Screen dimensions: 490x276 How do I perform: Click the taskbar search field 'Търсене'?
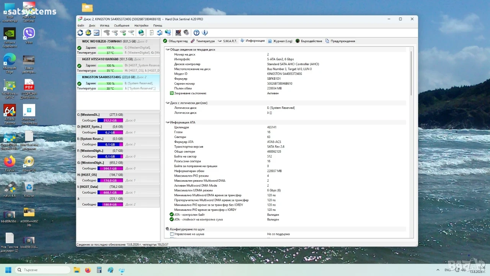(42, 270)
